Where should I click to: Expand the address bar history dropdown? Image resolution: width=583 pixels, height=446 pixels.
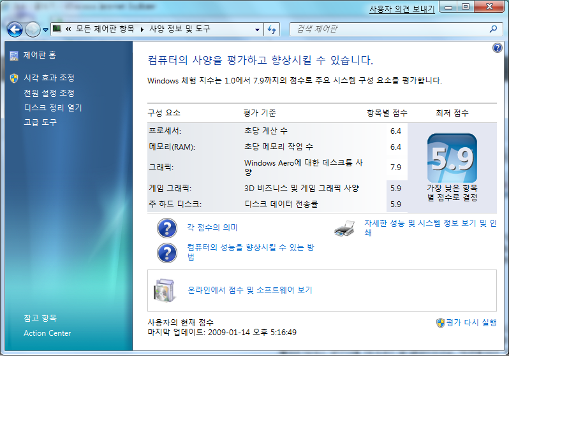[257, 29]
